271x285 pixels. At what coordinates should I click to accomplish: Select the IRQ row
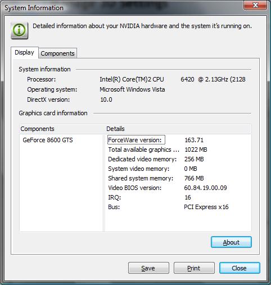(x=179, y=197)
